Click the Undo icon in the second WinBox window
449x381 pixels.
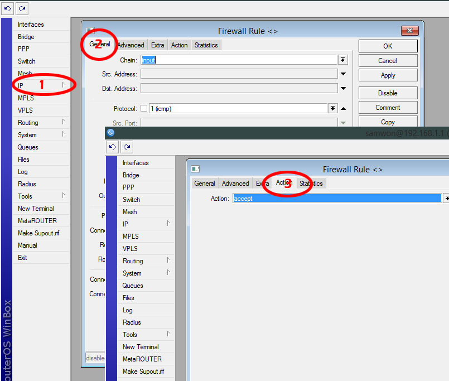[112, 146]
